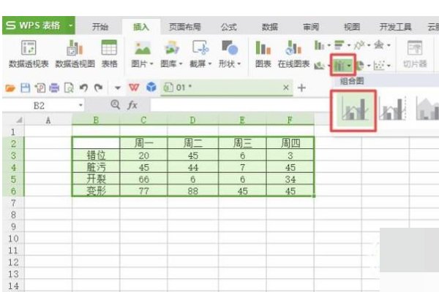Click cell containing 错位
Screen dimensions: 439x292
coord(96,155)
